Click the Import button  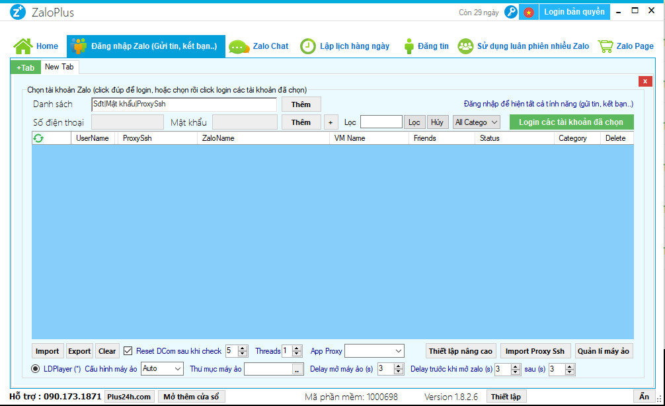click(48, 351)
